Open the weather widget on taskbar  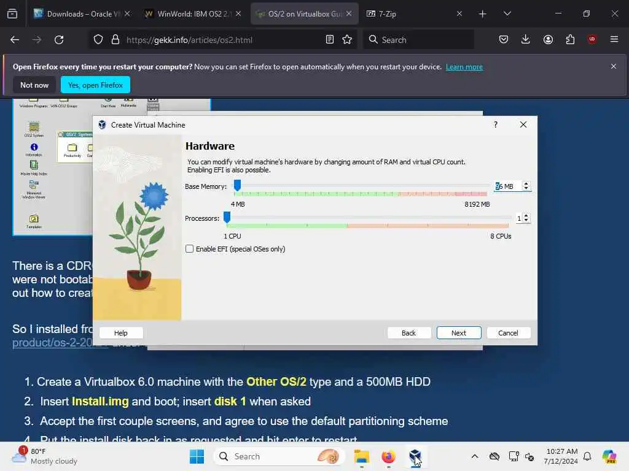pos(45,456)
